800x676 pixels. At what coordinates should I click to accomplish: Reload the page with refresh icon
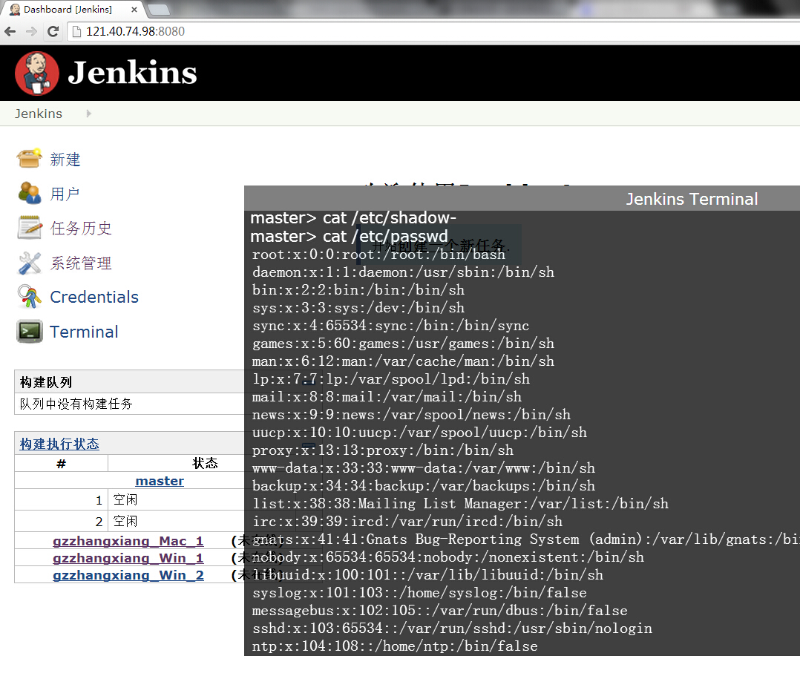coord(53,32)
